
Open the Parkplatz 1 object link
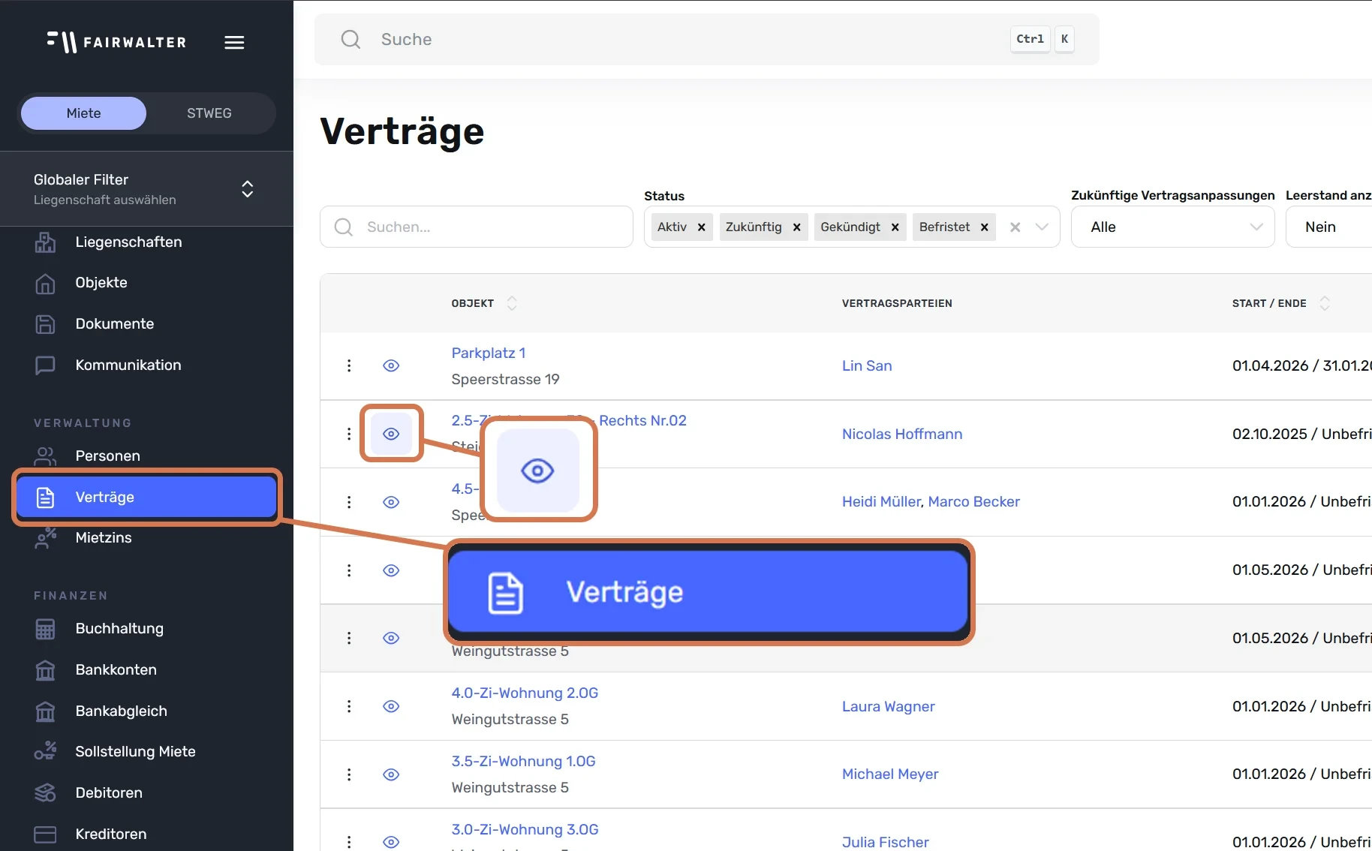coord(489,353)
